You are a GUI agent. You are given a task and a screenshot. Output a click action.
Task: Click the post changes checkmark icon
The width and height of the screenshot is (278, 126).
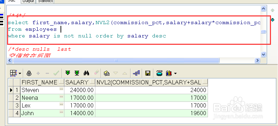(56, 73)
